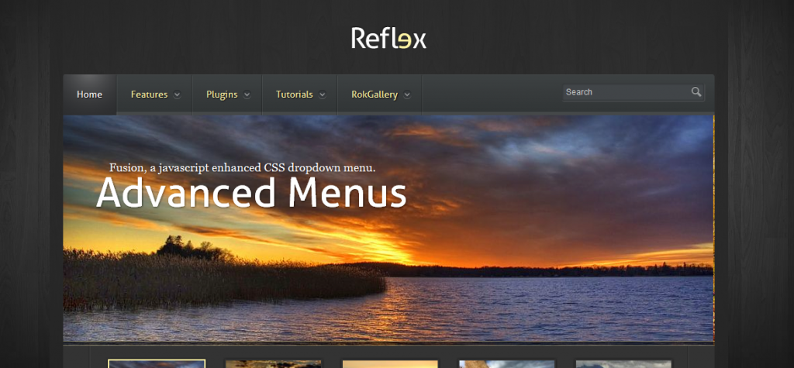Expand the Features dropdown arrow
This screenshot has width=794, height=368.
coord(177,95)
